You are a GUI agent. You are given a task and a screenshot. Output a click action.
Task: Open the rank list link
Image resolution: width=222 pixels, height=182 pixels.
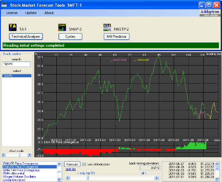(71, 169)
